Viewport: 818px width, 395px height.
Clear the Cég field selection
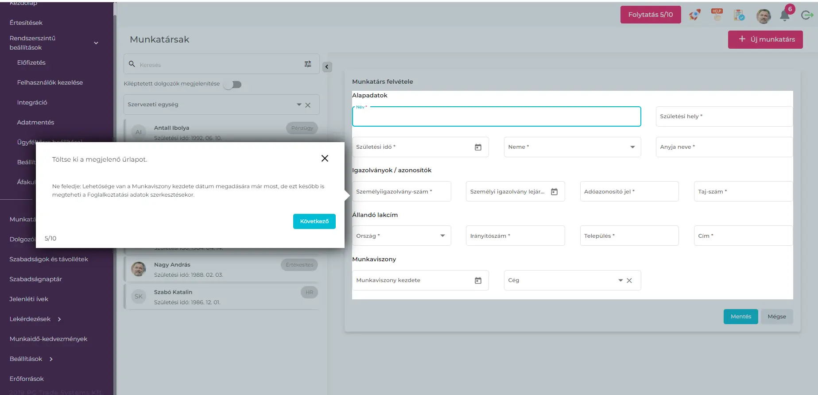coord(629,280)
